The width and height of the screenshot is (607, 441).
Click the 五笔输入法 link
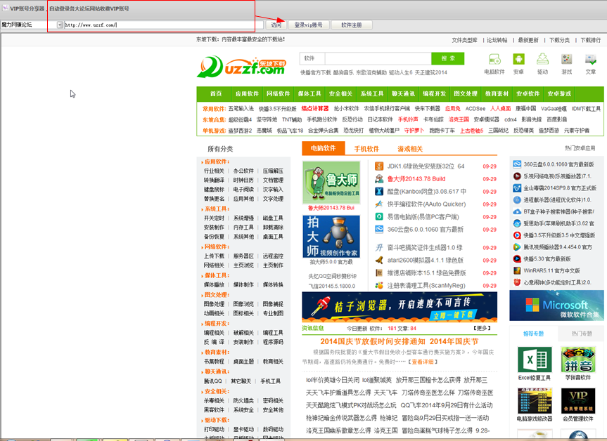(x=241, y=109)
